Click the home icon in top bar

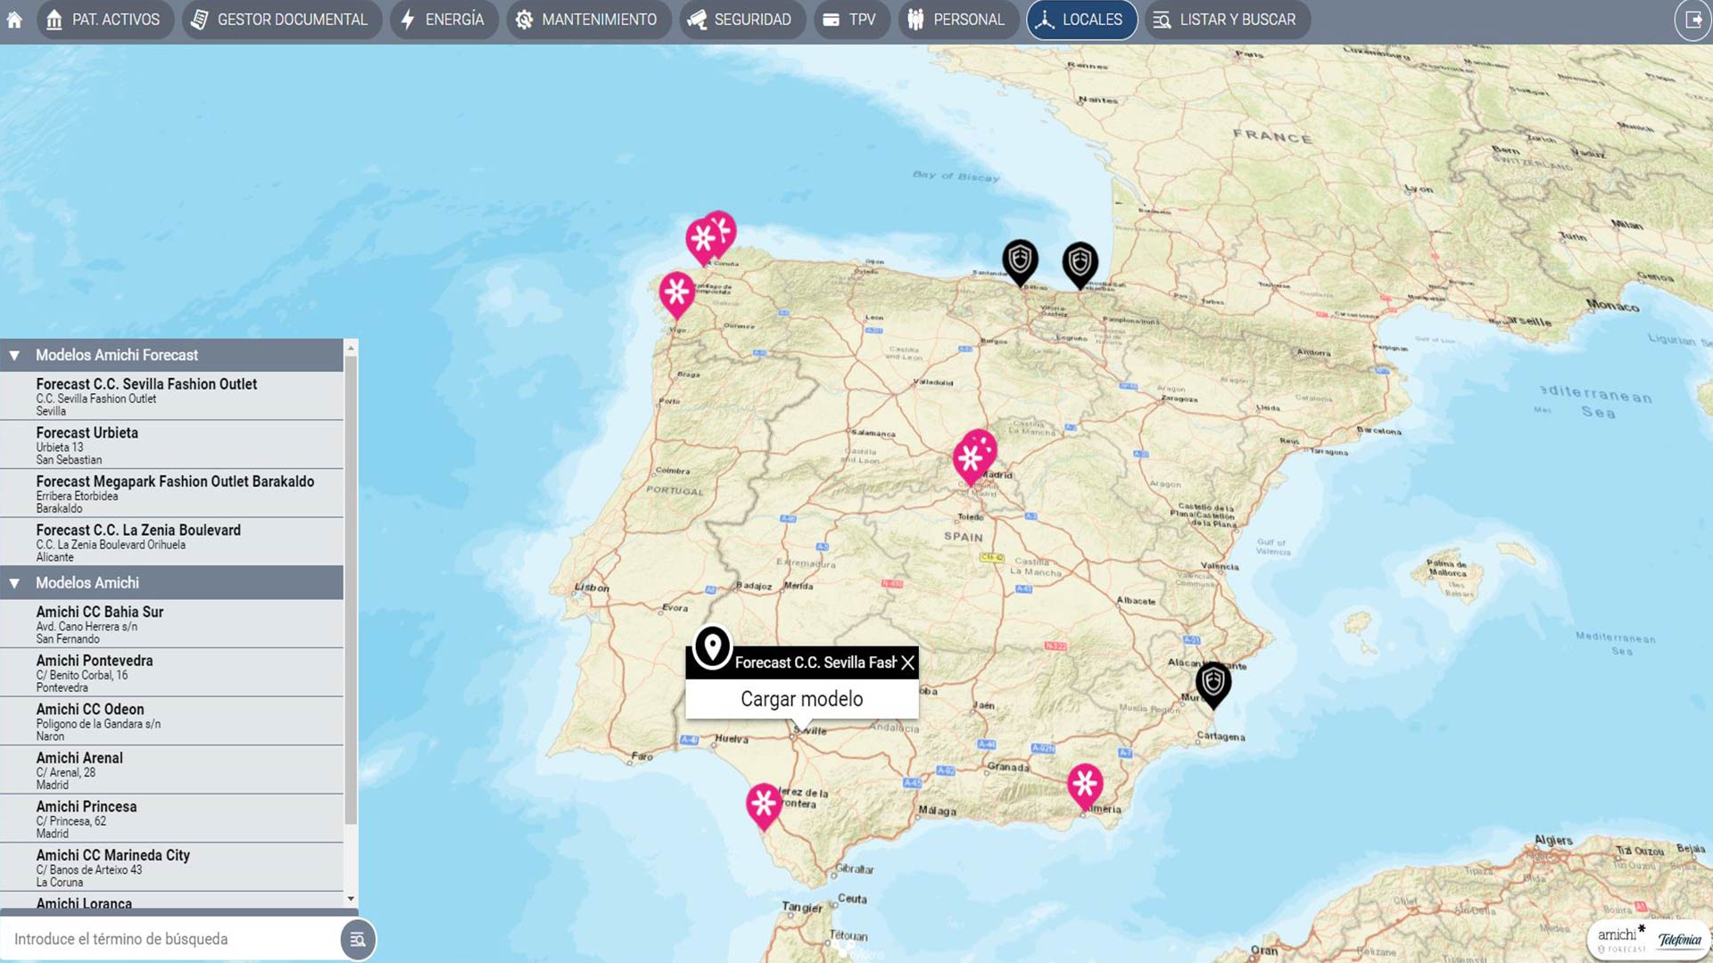(x=14, y=20)
